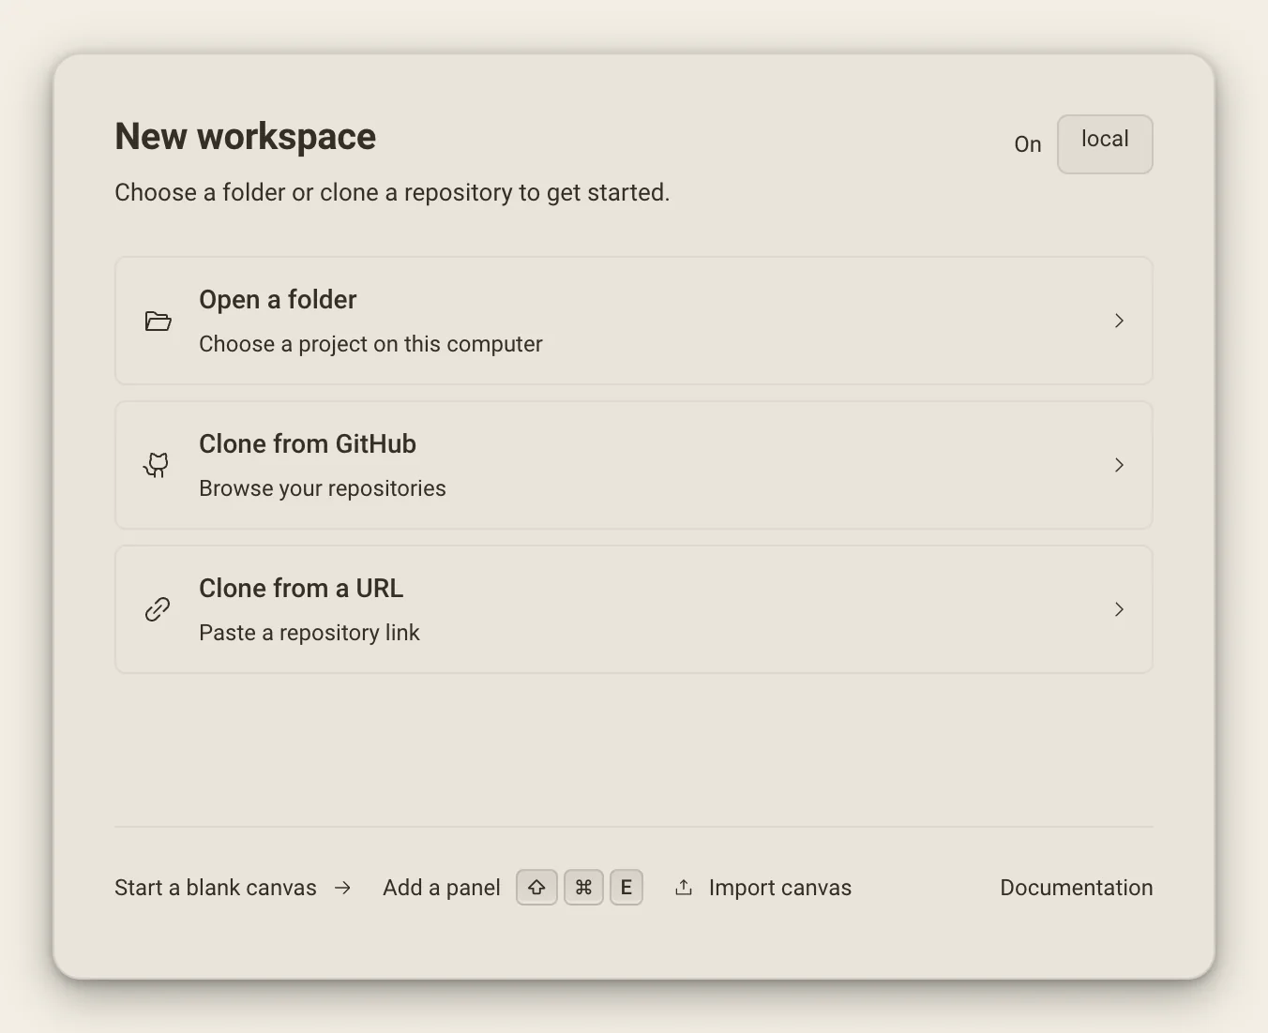Pick the Clone from a URL title
The image size is (1268, 1033).
coord(301,589)
